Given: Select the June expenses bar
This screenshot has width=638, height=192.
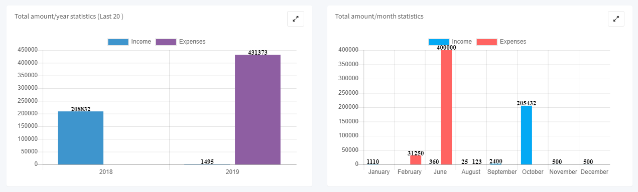Looking at the screenshot, I should pyautogui.click(x=446, y=107).
